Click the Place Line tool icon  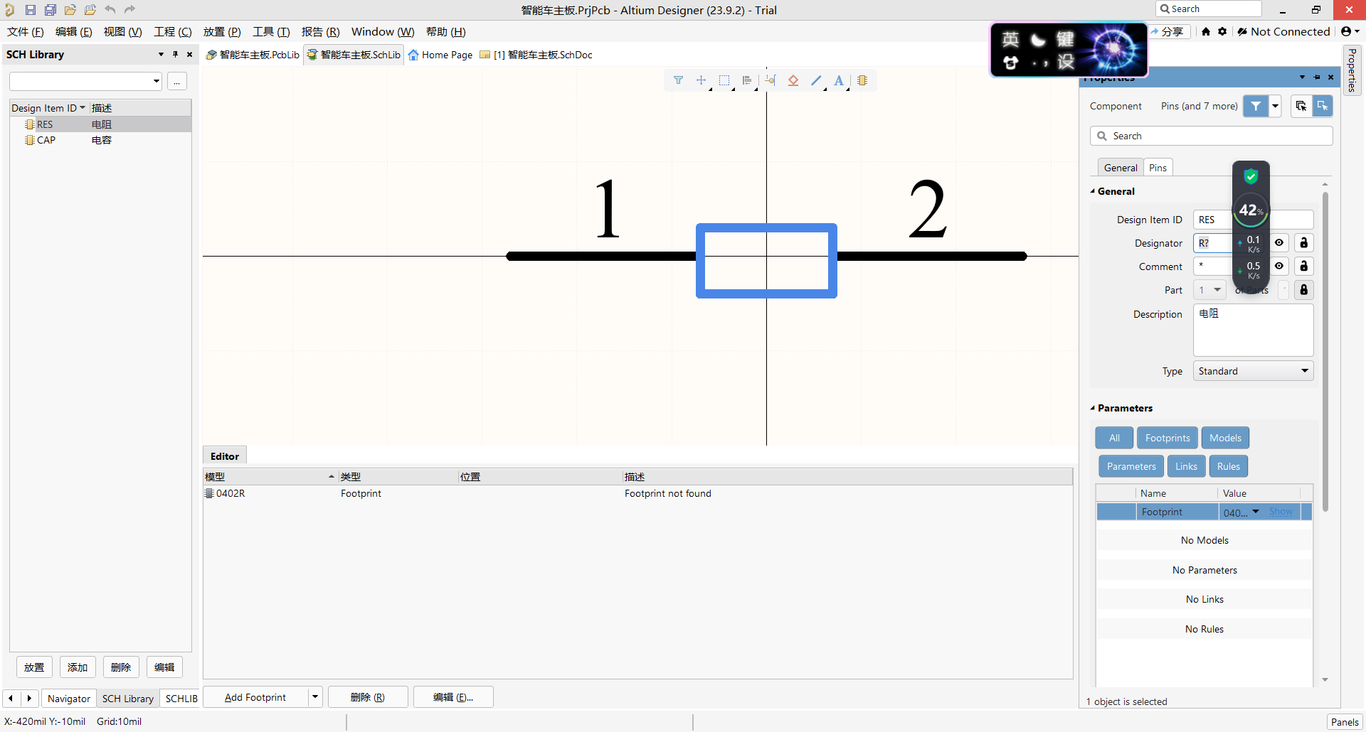(x=816, y=80)
